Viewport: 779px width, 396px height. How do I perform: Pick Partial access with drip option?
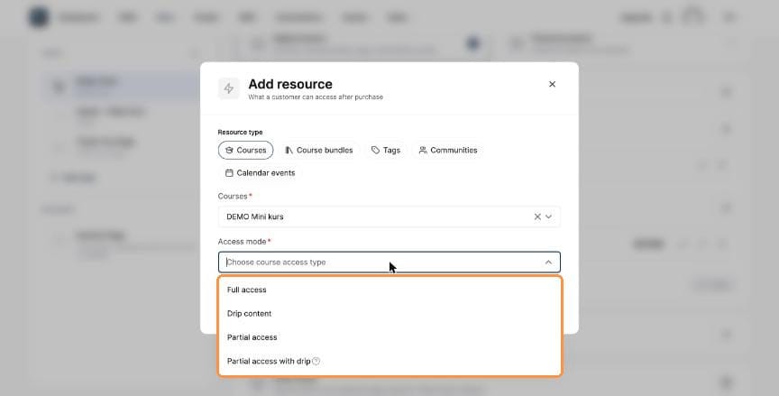click(x=390, y=361)
